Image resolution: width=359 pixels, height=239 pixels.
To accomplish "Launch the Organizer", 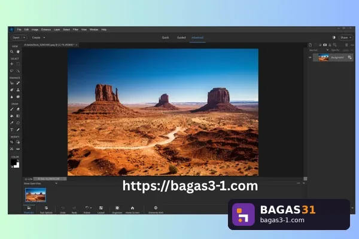I will (117, 210).
